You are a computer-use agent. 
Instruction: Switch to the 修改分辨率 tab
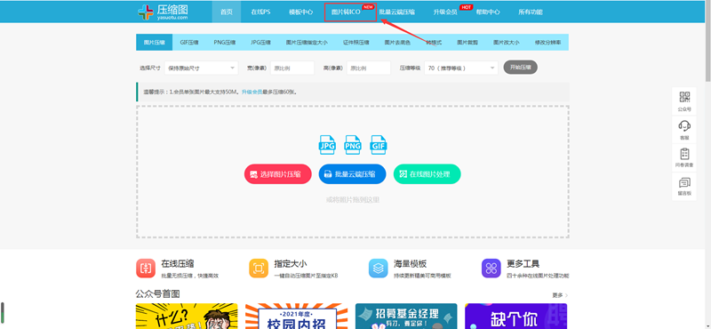click(x=547, y=42)
